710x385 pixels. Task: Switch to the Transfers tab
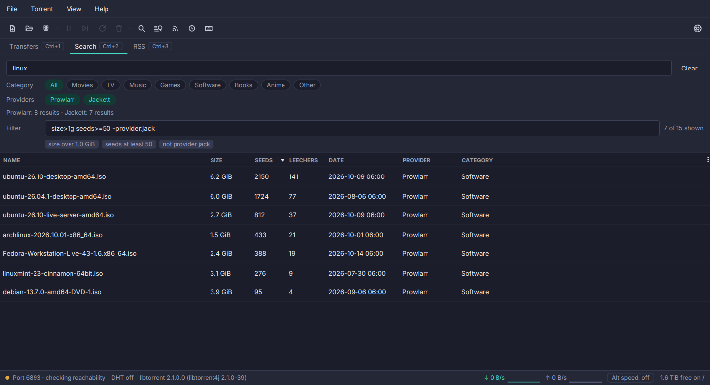(36, 46)
